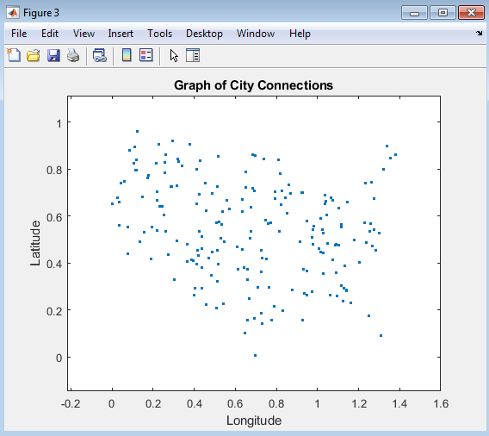The height and width of the screenshot is (436, 489).
Task: Insert legend using toolbar icon
Action: pos(146,55)
